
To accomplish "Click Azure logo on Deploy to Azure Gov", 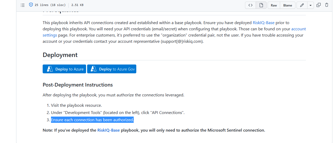I will coord(94,69).
